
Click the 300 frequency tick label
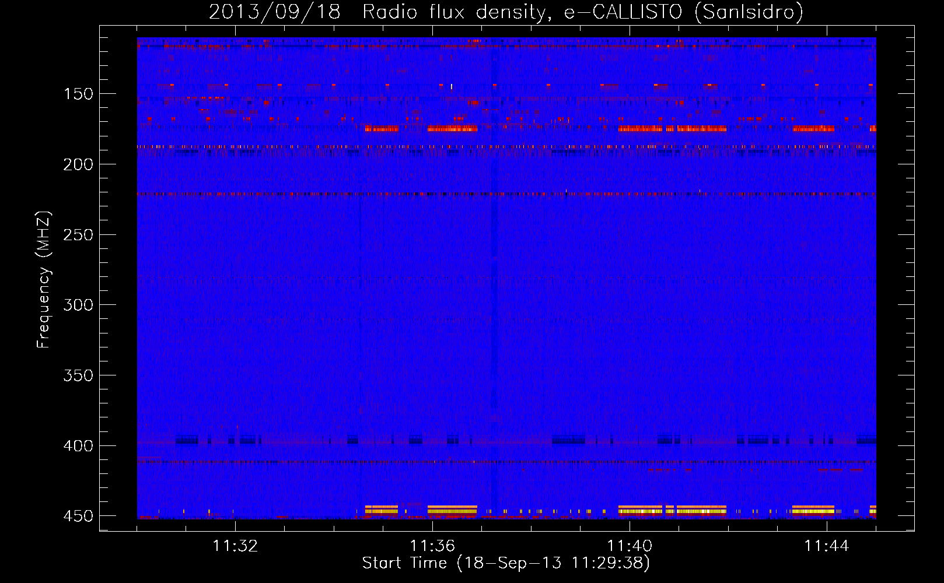(x=78, y=305)
